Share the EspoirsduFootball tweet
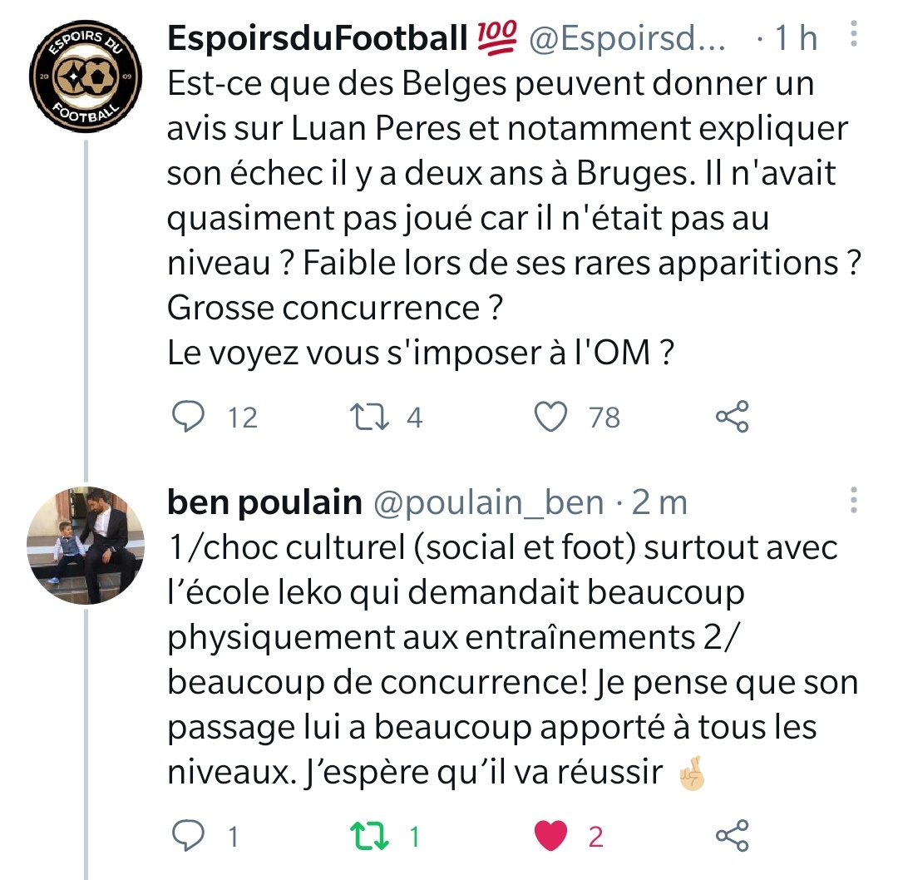This screenshot has height=880, width=898. point(732,417)
